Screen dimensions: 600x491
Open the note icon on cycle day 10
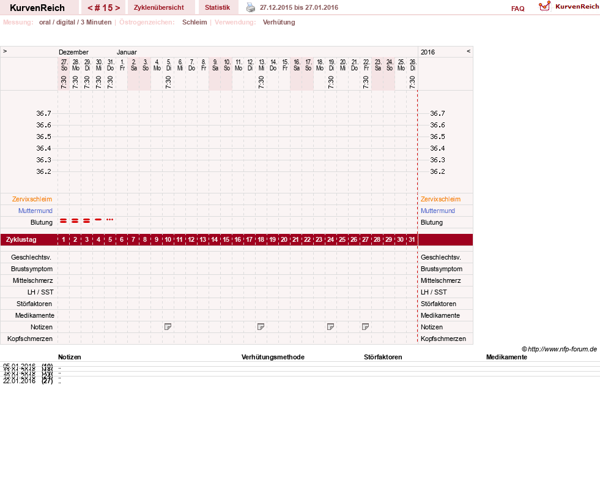pyautogui.click(x=168, y=327)
